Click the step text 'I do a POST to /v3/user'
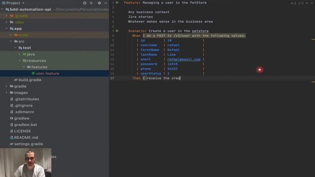Image resolution: width=315 pixels, height=177 pixels. tap(167, 36)
